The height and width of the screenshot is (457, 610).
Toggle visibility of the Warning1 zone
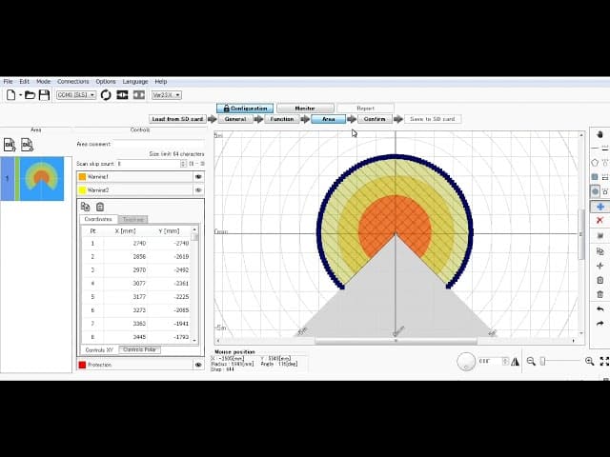[198, 177]
